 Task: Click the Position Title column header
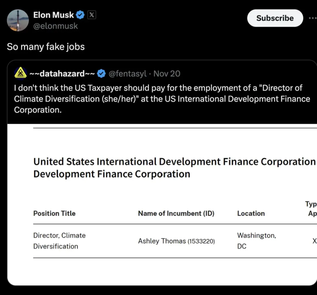pos(54,213)
